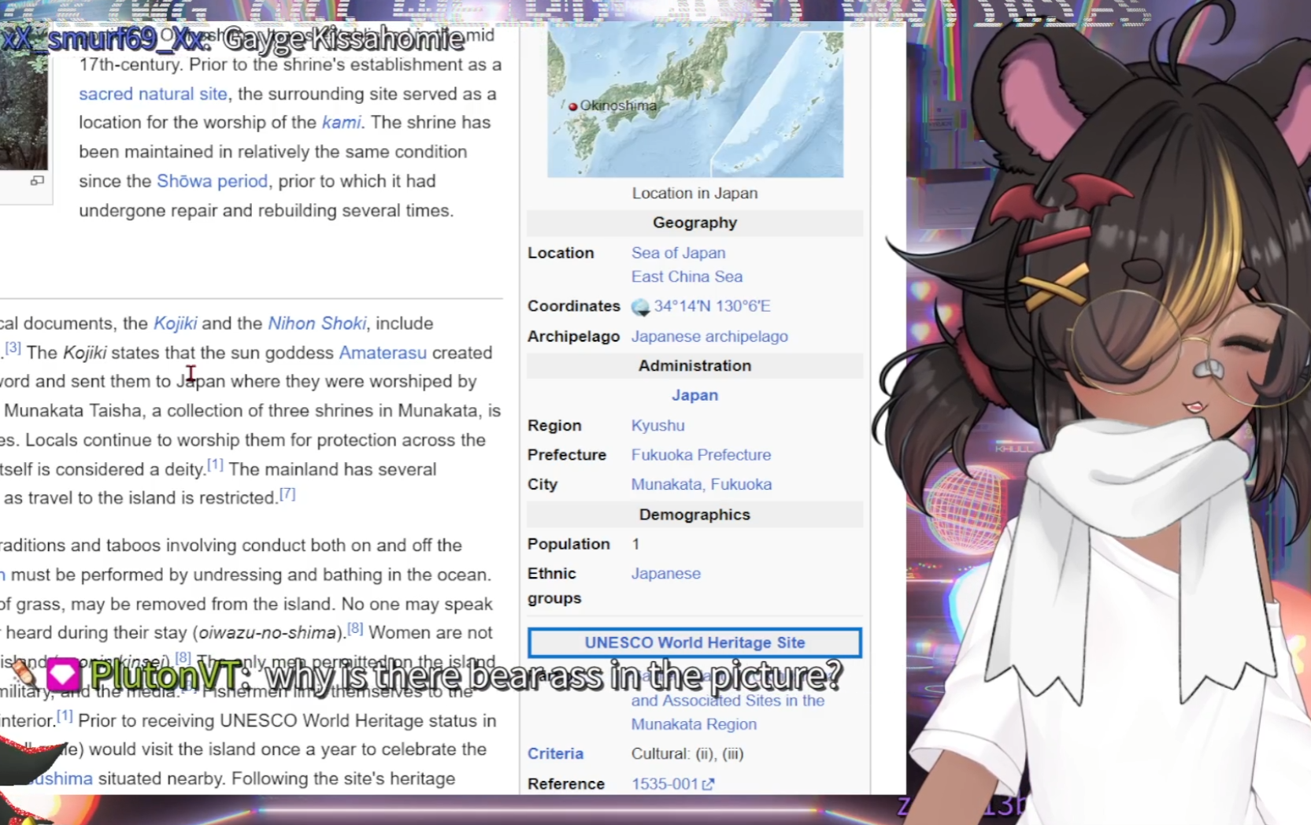The width and height of the screenshot is (1311, 825).
Task: Click the Okinoshima red dot on the map
Action: pos(573,106)
